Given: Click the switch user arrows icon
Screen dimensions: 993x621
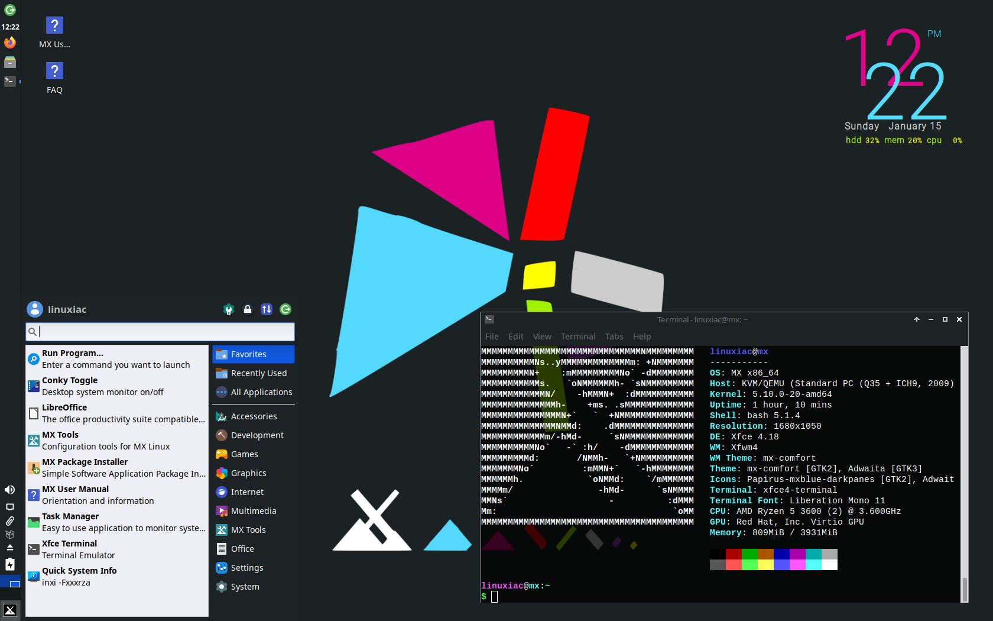Looking at the screenshot, I should [x=267, y=309].
